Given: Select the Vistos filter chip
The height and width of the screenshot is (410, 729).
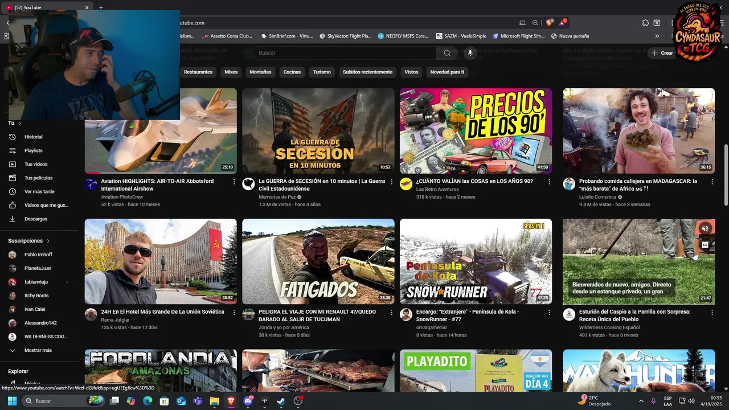Looking at the screenshot, I should pyautogui.click(x=411, y=72).
